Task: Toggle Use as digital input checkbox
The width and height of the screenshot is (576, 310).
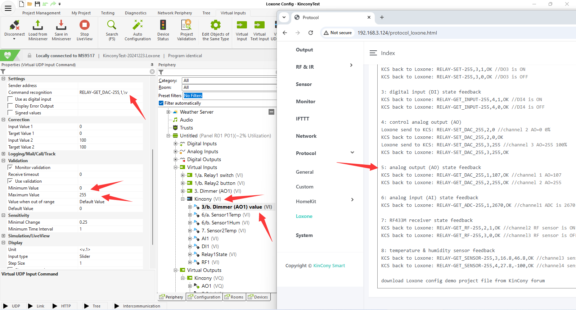Action: 10,99
